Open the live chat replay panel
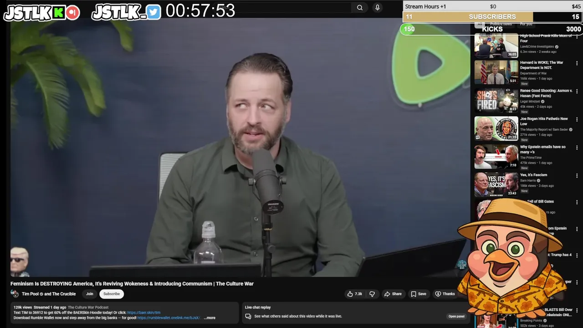This screenshot has height=328, width=583. pos(456,316)
